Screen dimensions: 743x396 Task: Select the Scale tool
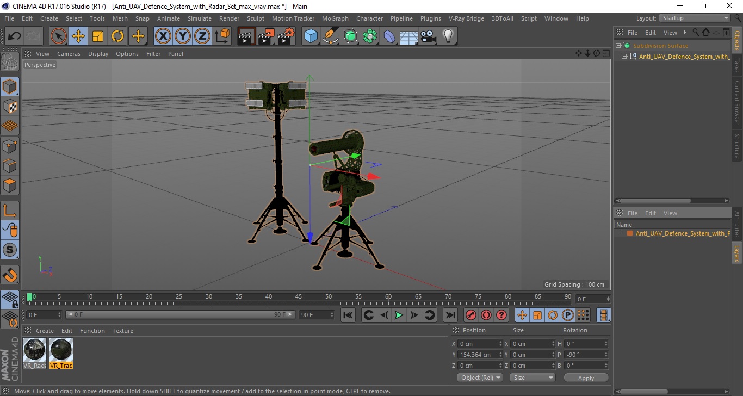[x=98, y=36]
